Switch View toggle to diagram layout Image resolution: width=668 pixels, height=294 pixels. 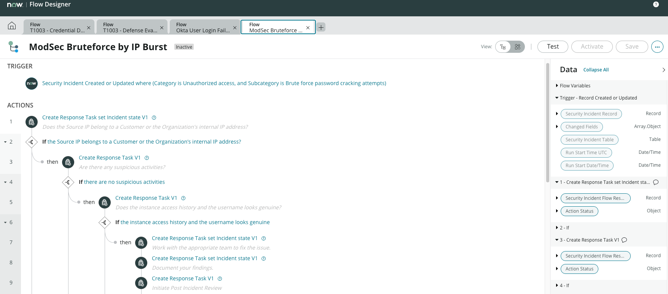point(517,47)
